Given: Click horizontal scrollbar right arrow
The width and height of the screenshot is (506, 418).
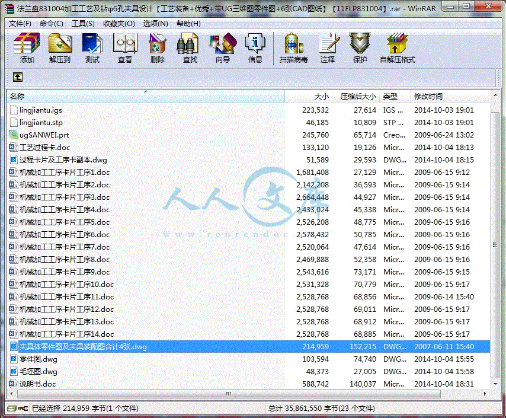Looking at the screenshot, I should pyautogui.click(x=485, y=394).
